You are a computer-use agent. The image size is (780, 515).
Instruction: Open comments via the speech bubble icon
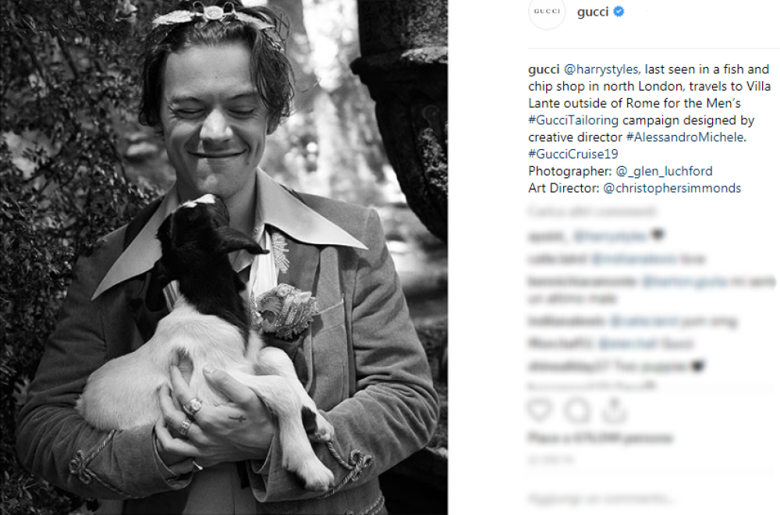click(577, 410)
